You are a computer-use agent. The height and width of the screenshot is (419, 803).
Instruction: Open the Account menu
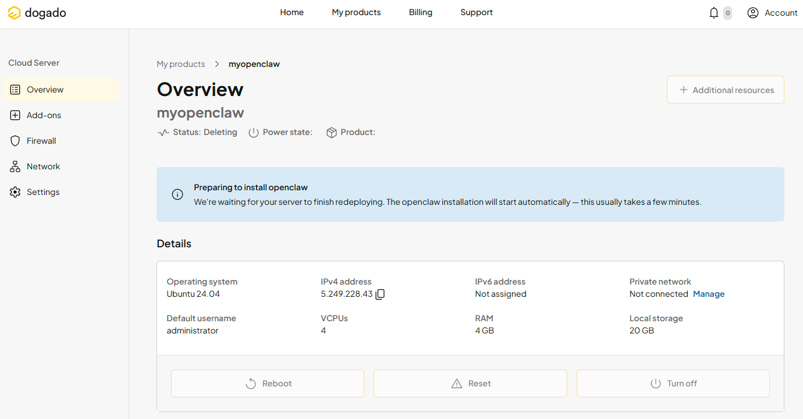click(x=772, y=13)
